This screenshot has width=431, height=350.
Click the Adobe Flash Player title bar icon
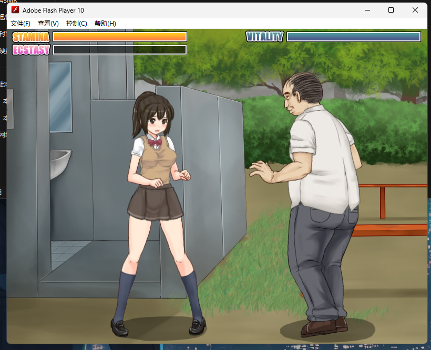pyautogui.click(x=15, y=10)
